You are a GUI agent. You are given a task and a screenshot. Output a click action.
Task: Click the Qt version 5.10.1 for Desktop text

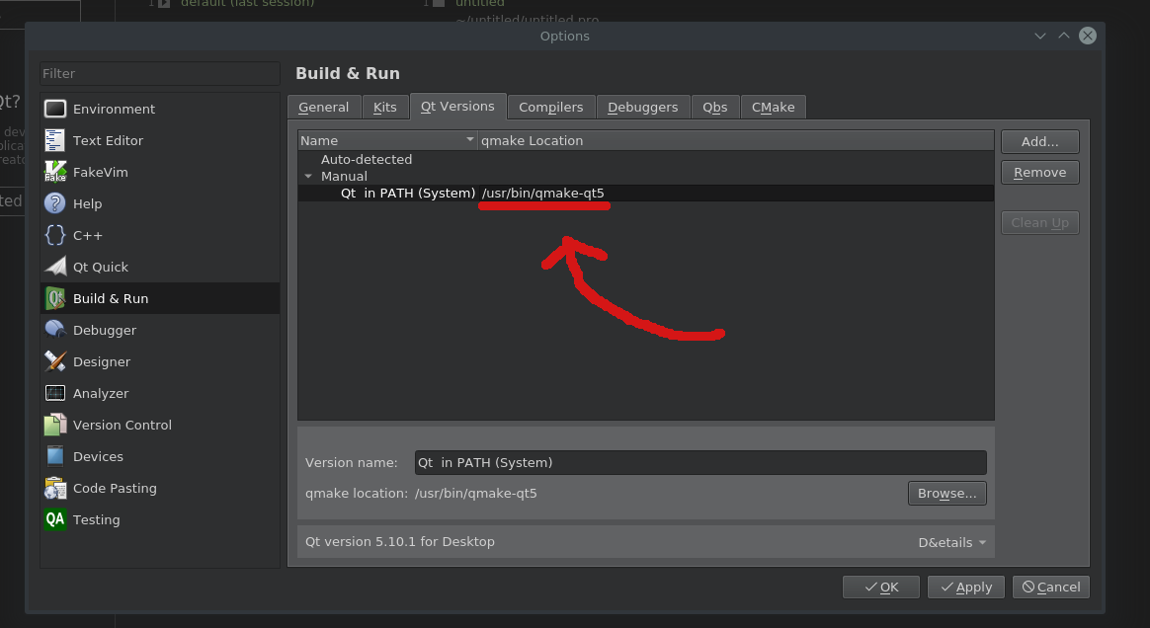pos(400,541)
